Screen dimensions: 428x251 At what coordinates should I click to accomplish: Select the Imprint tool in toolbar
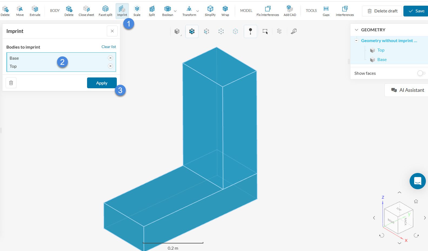pos(122,11)
